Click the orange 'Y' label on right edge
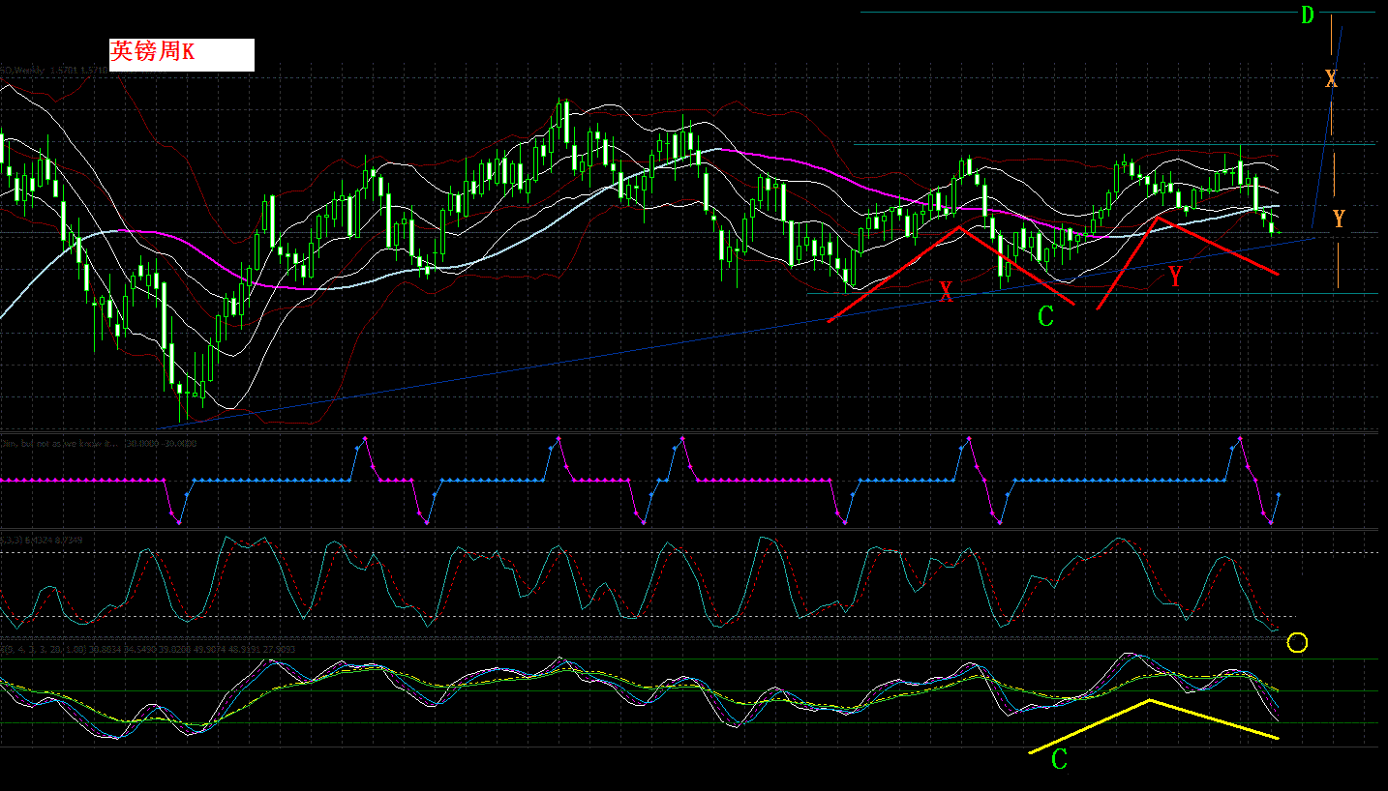The height and width of the screenshot is (791, 1388). tap(1339, 220)
